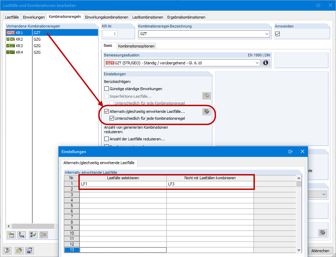The width and height of the screenshot is (336, 257).
Task: Click Nicht mit Lastfällen kombinieren header
Action: coord(210,178)
